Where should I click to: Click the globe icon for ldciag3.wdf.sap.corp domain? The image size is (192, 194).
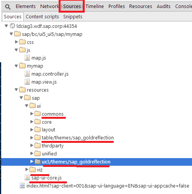[x=12, y=26]
